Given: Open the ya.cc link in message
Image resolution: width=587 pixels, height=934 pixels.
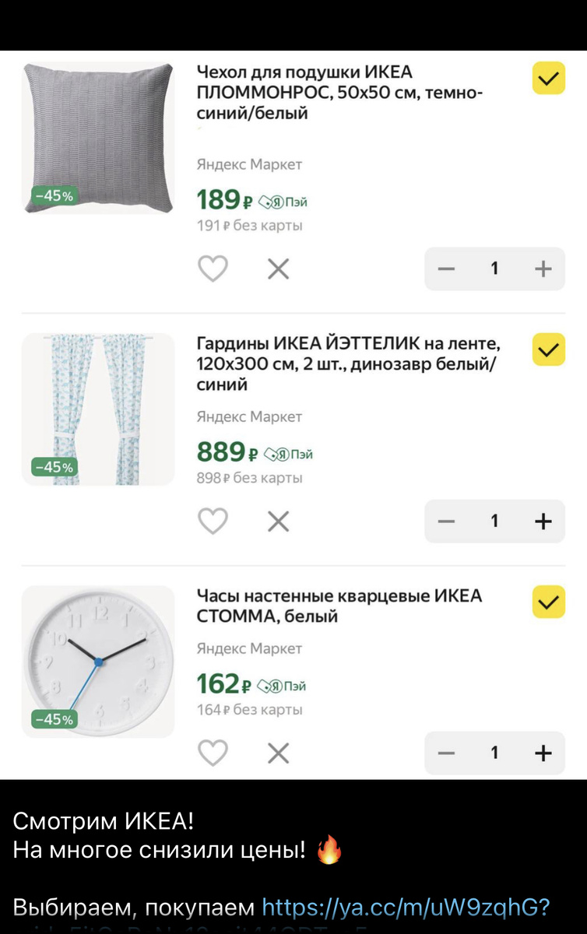Looking at the screenshot, I should (x=406, y=907).
